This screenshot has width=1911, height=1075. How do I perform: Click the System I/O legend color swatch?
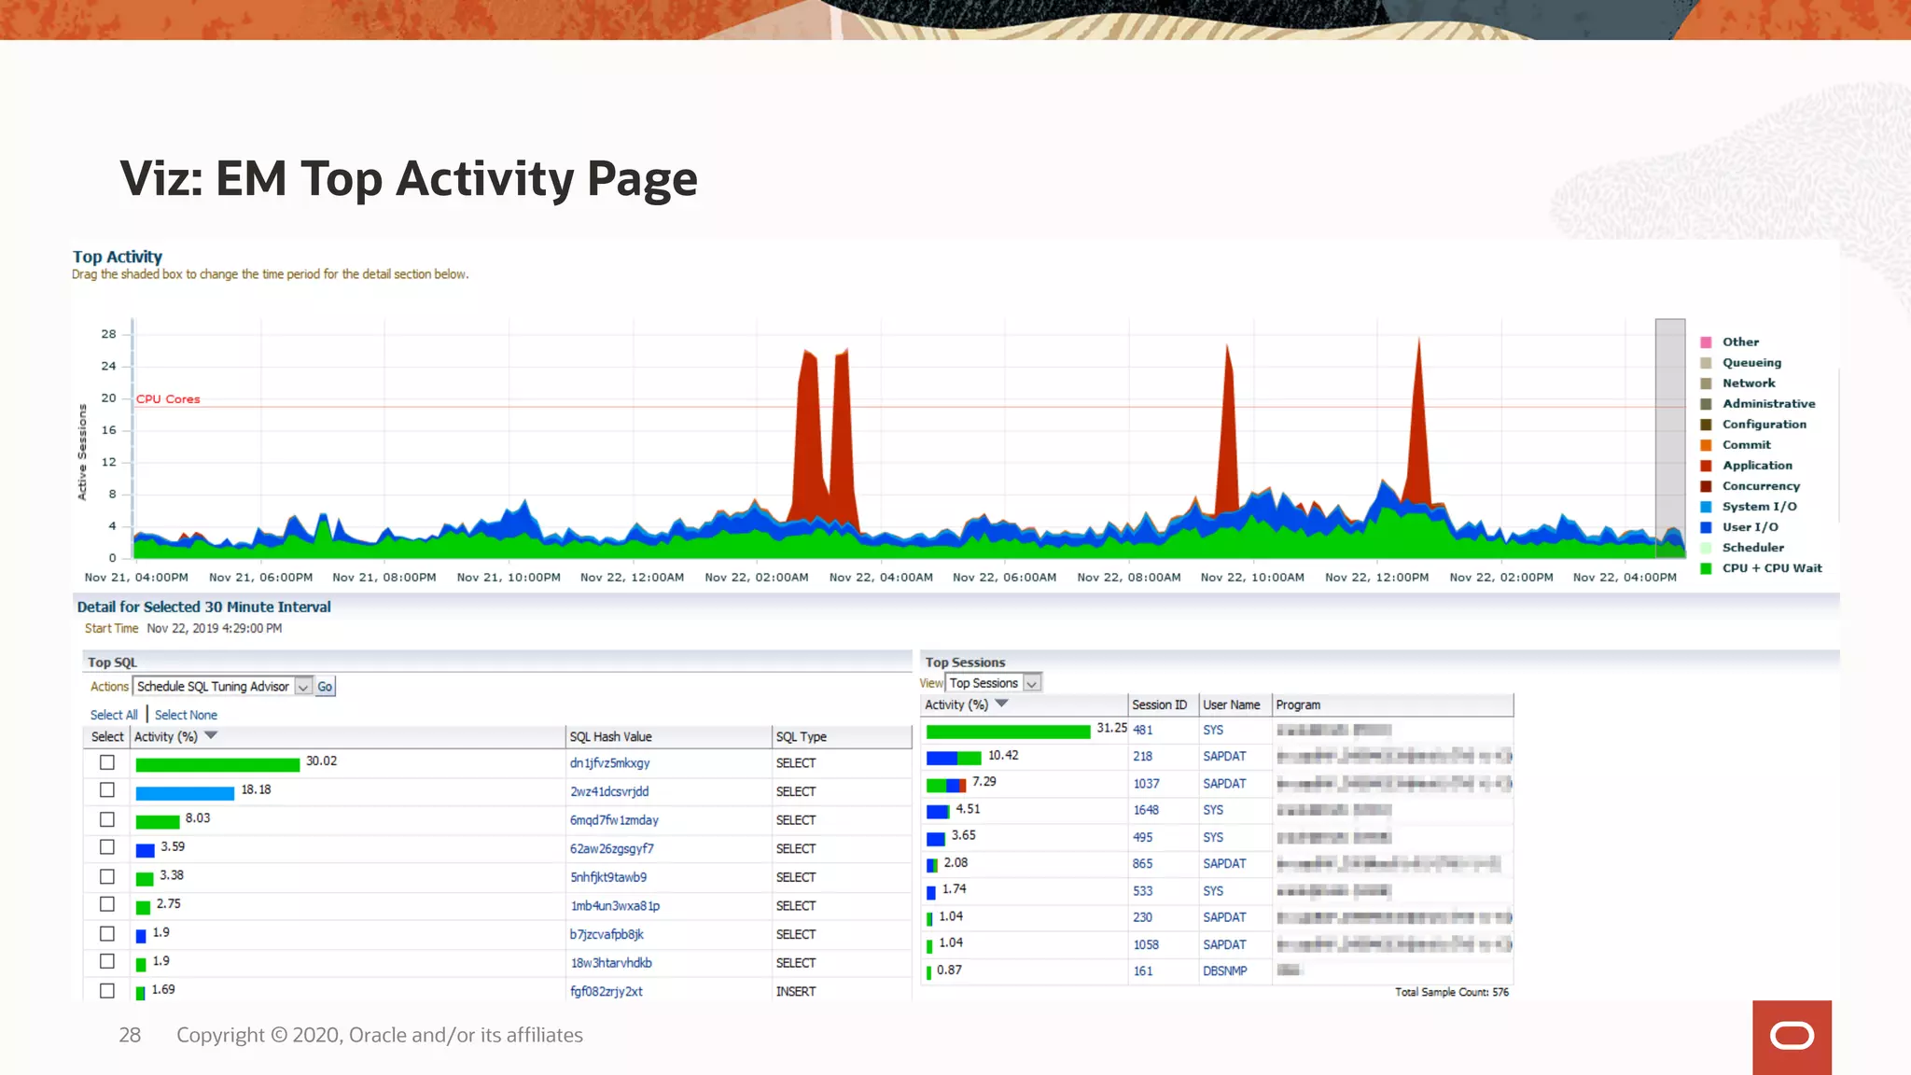(x=1706, y=507)
